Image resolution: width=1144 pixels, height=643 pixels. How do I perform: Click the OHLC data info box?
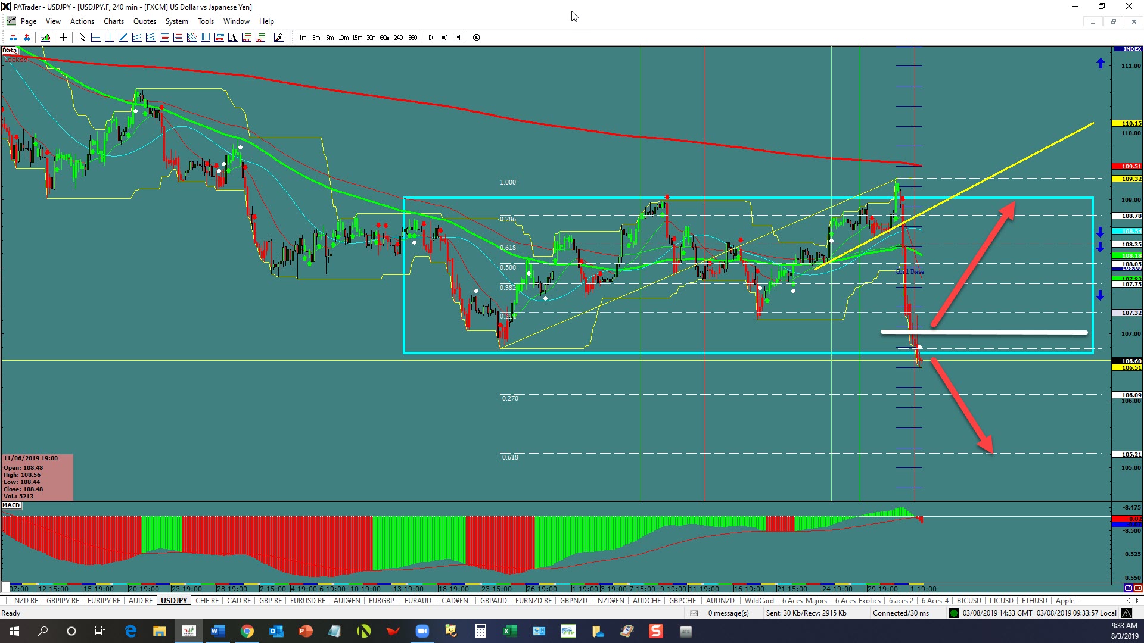[x=38, y=477]
